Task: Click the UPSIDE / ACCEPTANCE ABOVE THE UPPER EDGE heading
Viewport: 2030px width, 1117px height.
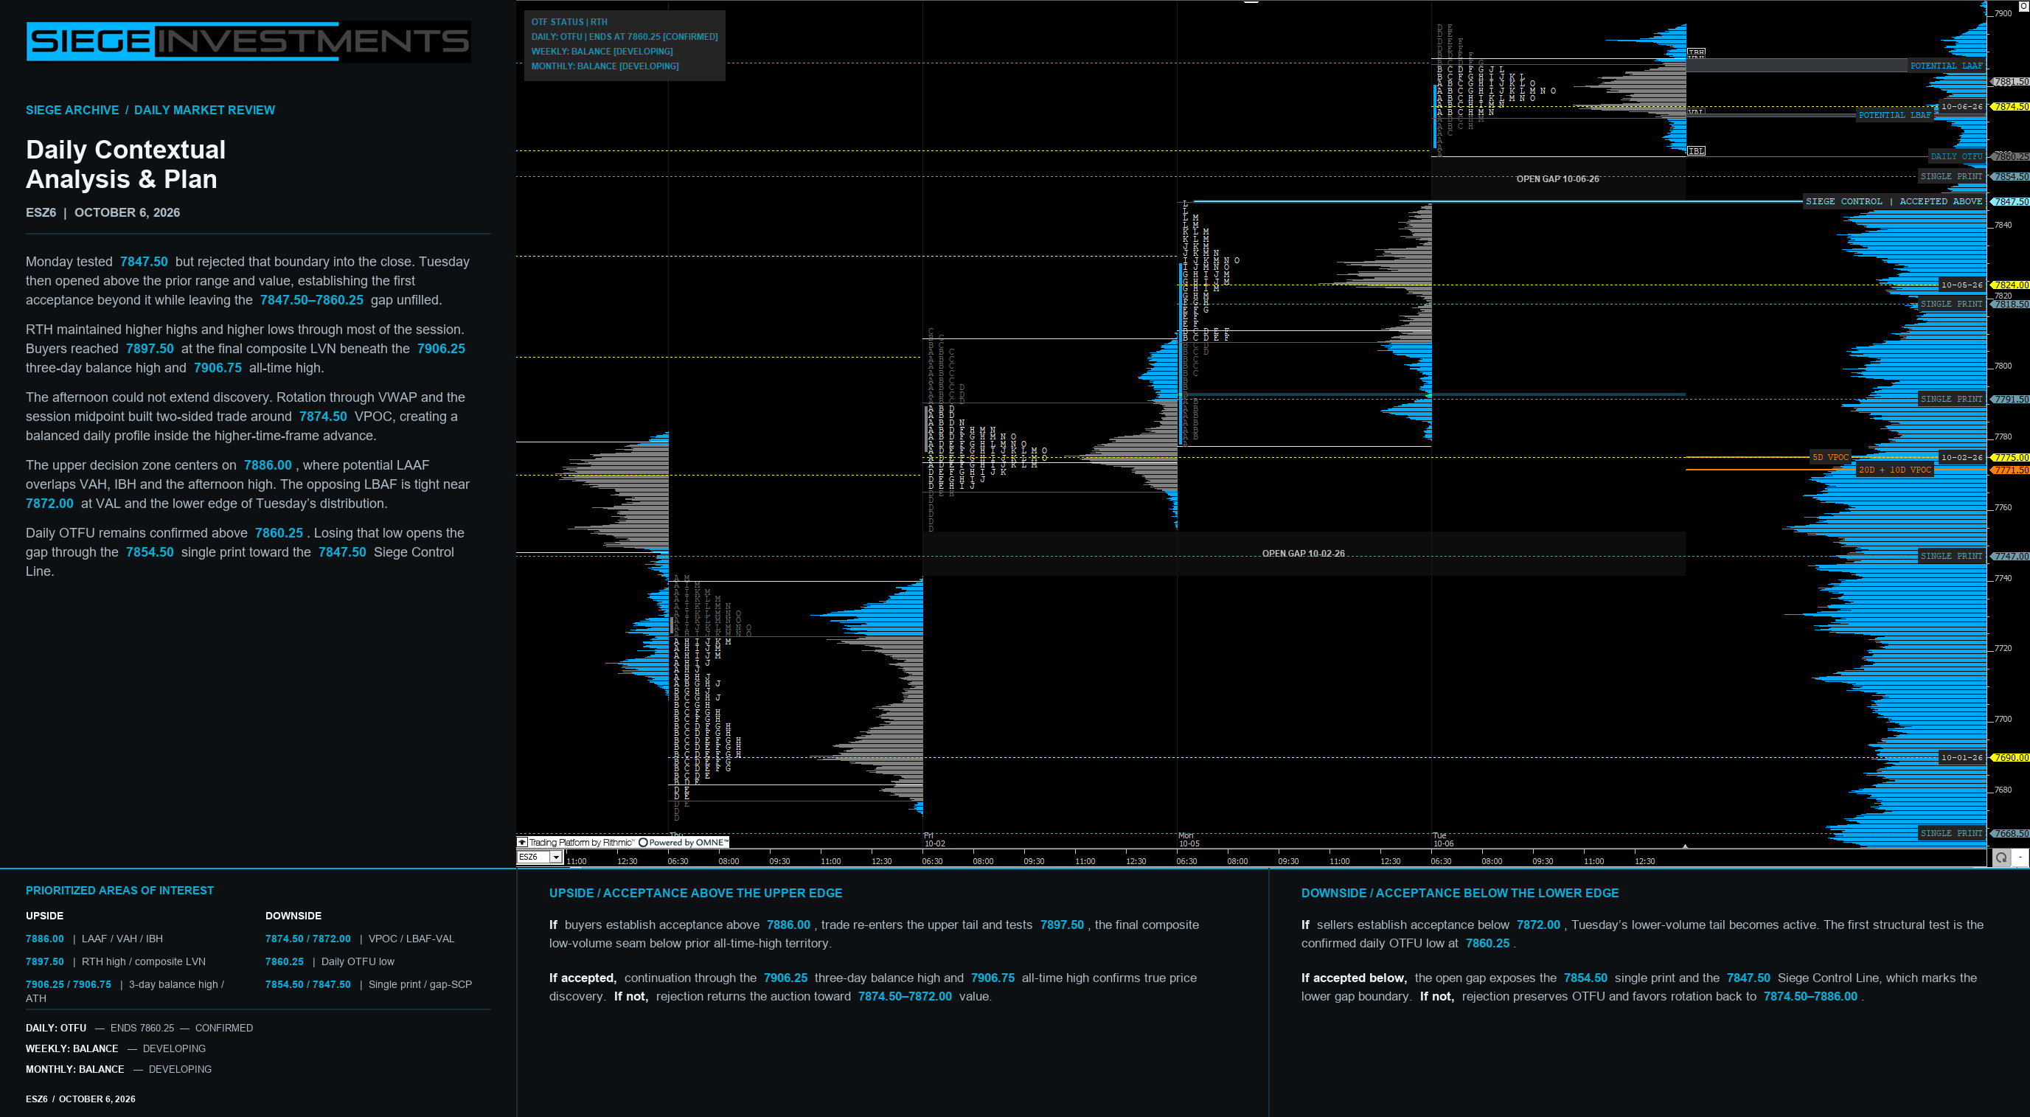Action: pos(696,894)
